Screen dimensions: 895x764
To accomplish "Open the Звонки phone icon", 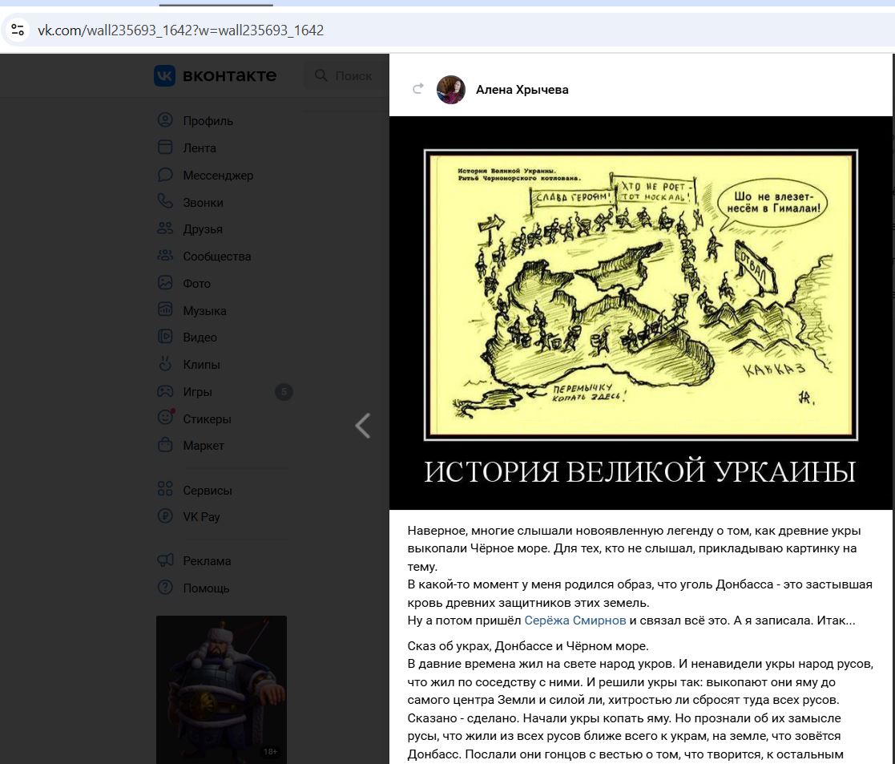I will (165, 201).
